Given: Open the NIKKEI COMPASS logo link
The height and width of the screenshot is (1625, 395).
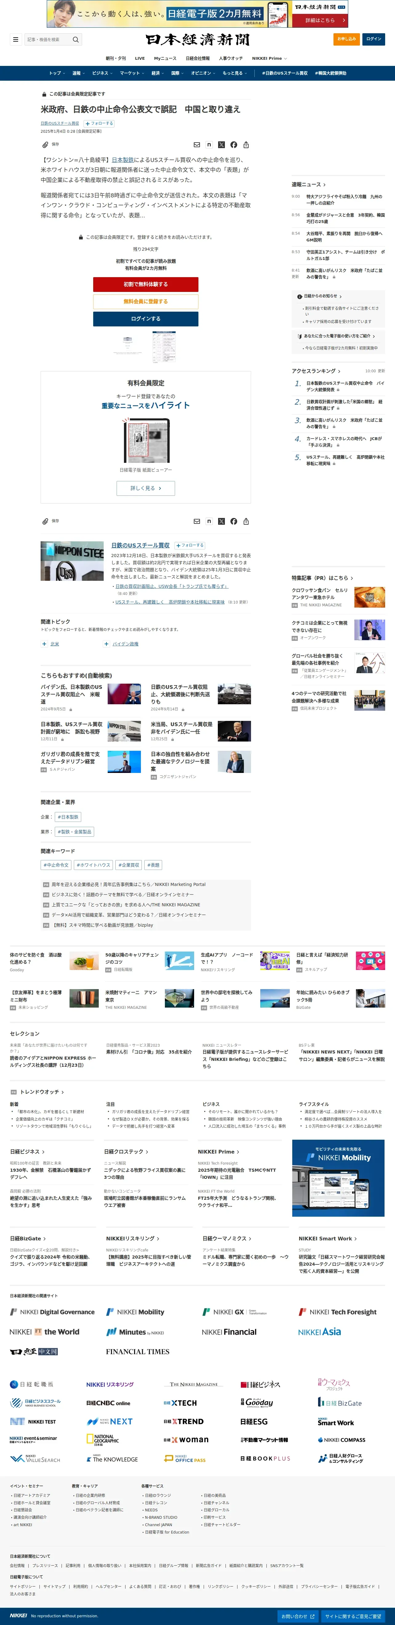Looking at the screenshot, I should pos(341,1440).
